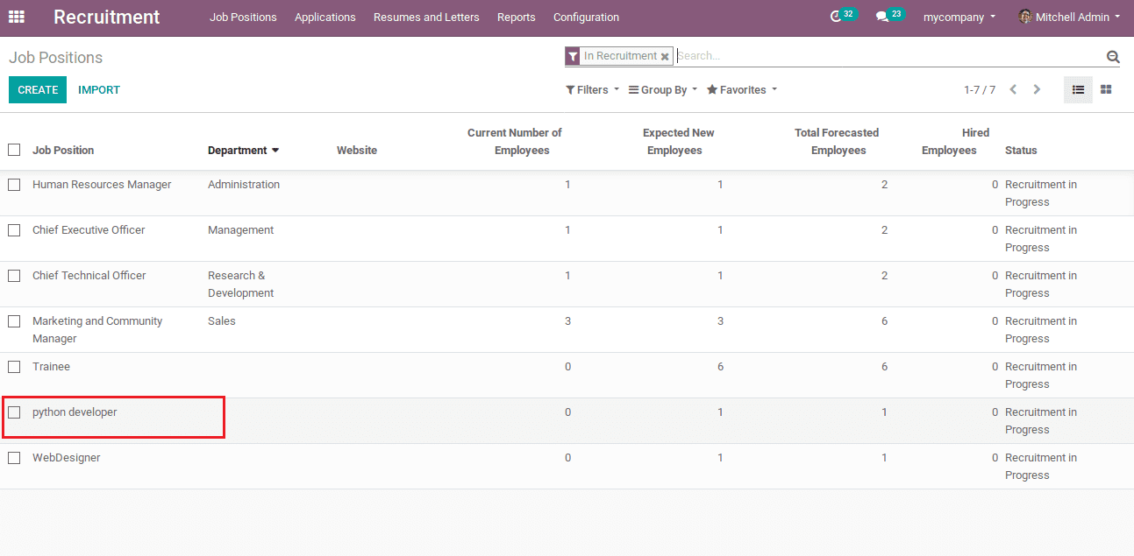Image resolution: width=1134 pixels, height=556 pixels.
Task: Switch to kanban view
Action: coord(1106,89)
